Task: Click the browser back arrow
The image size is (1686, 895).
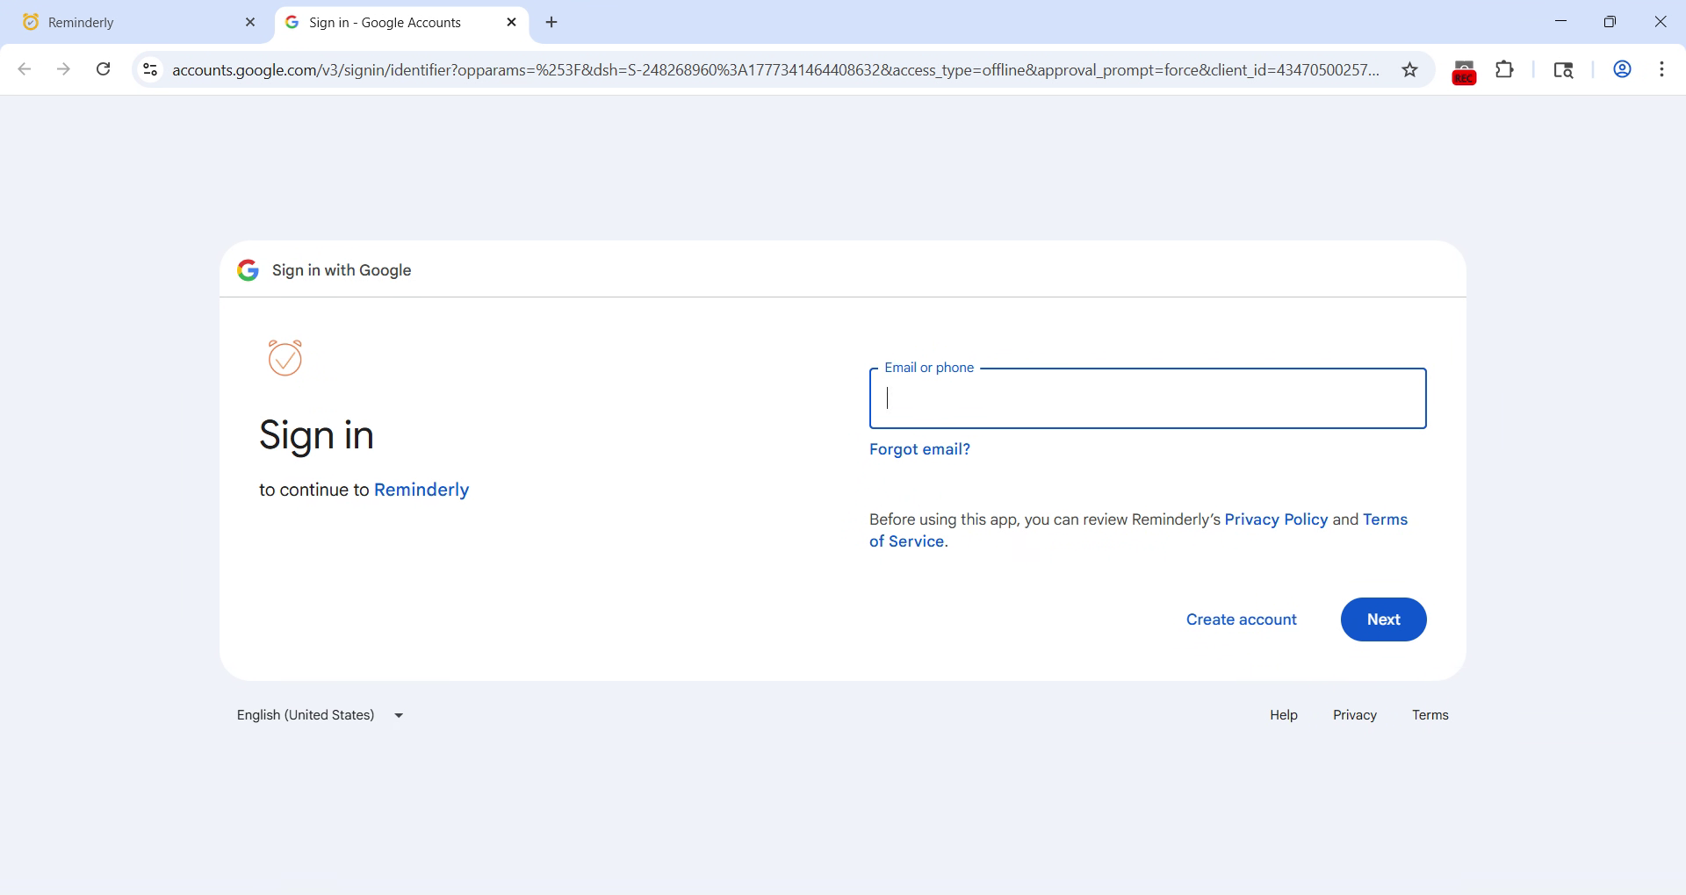Action: coord(25,69)
